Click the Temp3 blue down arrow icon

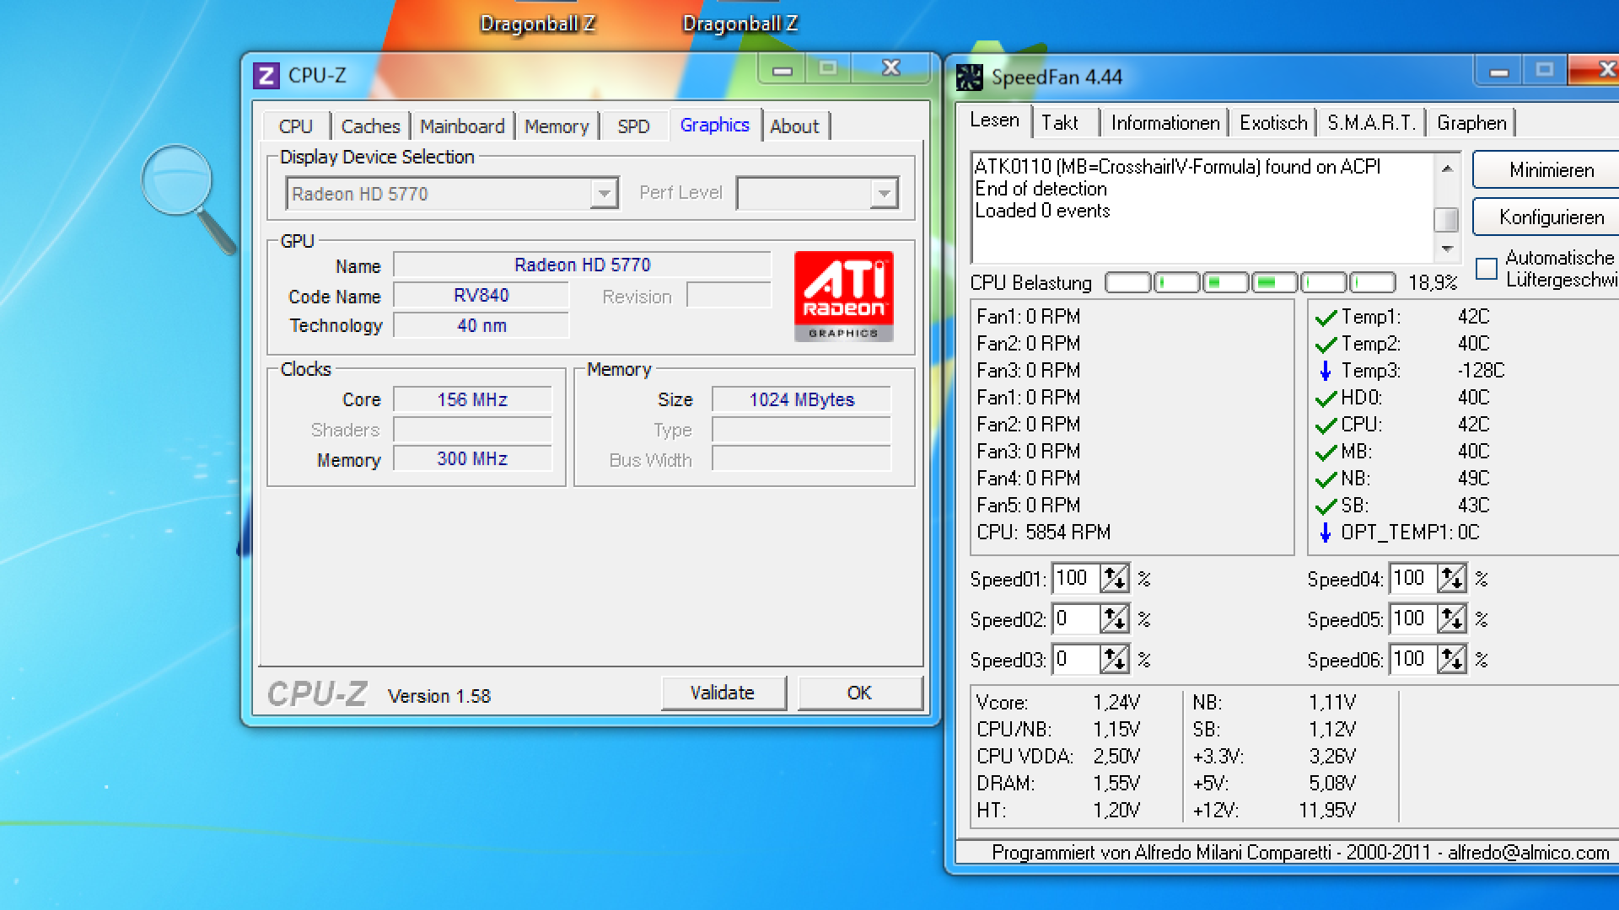point(1326,371)
